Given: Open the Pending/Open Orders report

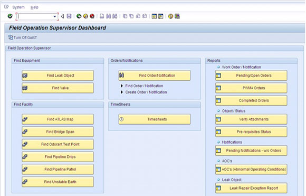Looking at the screenshot, I should click(251, 76).
